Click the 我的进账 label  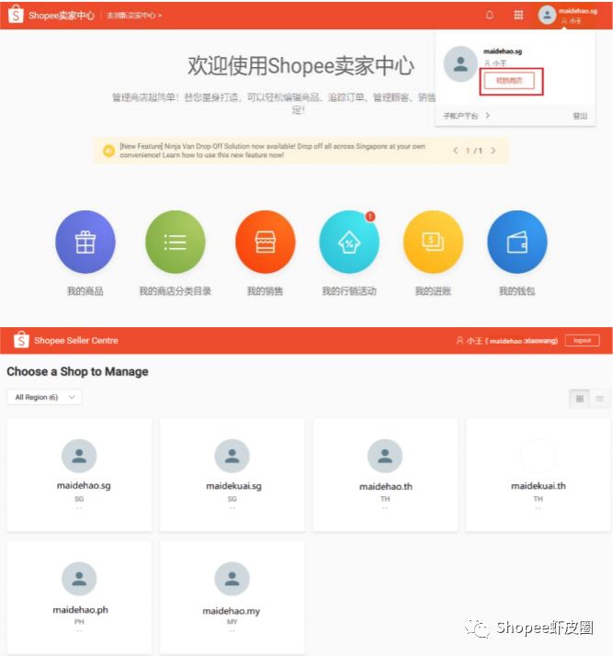tap(433, 291)
